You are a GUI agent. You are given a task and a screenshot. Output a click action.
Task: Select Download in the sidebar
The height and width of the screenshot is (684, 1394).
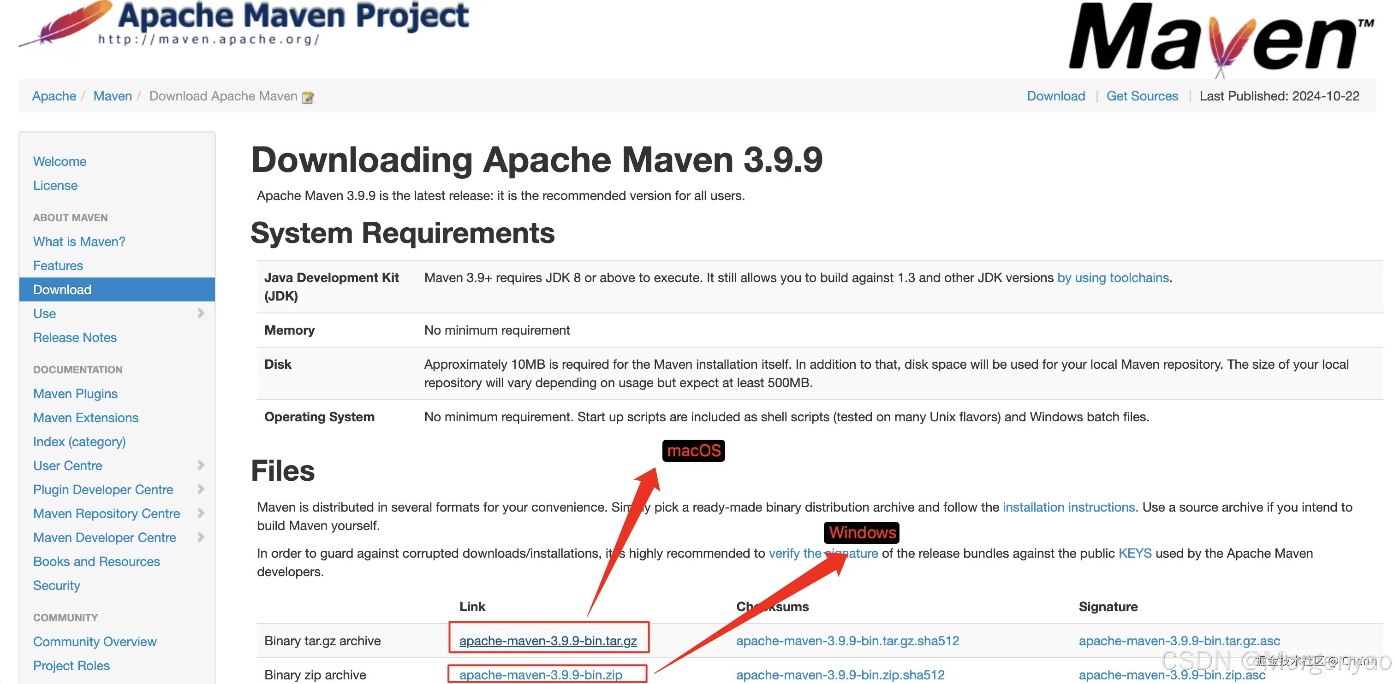[x=62, y=289]
